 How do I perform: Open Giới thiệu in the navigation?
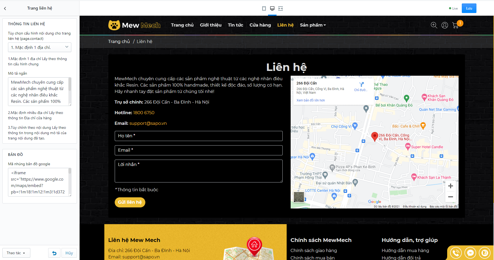click(211, 25)
